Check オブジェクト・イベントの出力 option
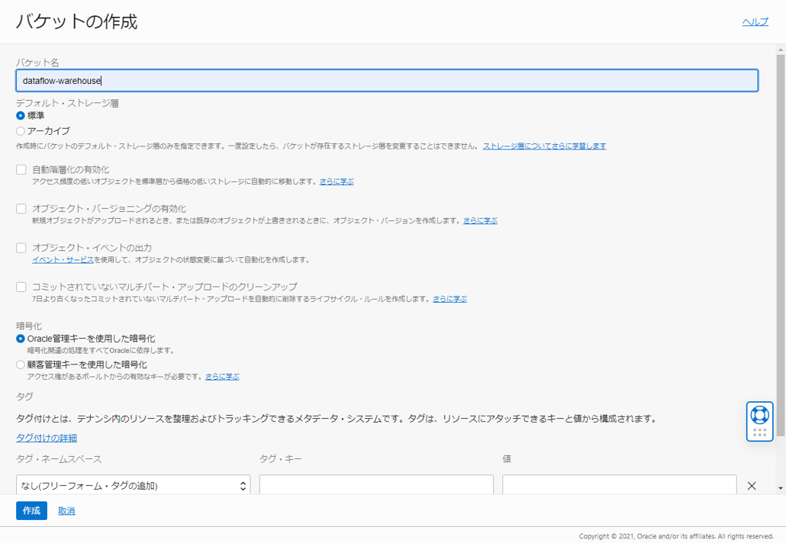 (21, 248)
